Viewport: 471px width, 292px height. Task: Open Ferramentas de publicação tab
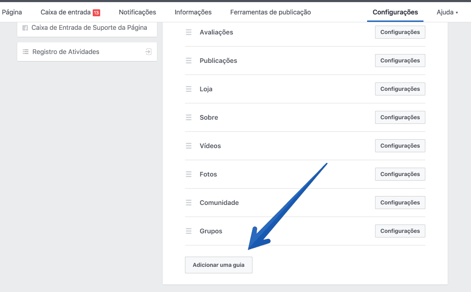(271, 12)
